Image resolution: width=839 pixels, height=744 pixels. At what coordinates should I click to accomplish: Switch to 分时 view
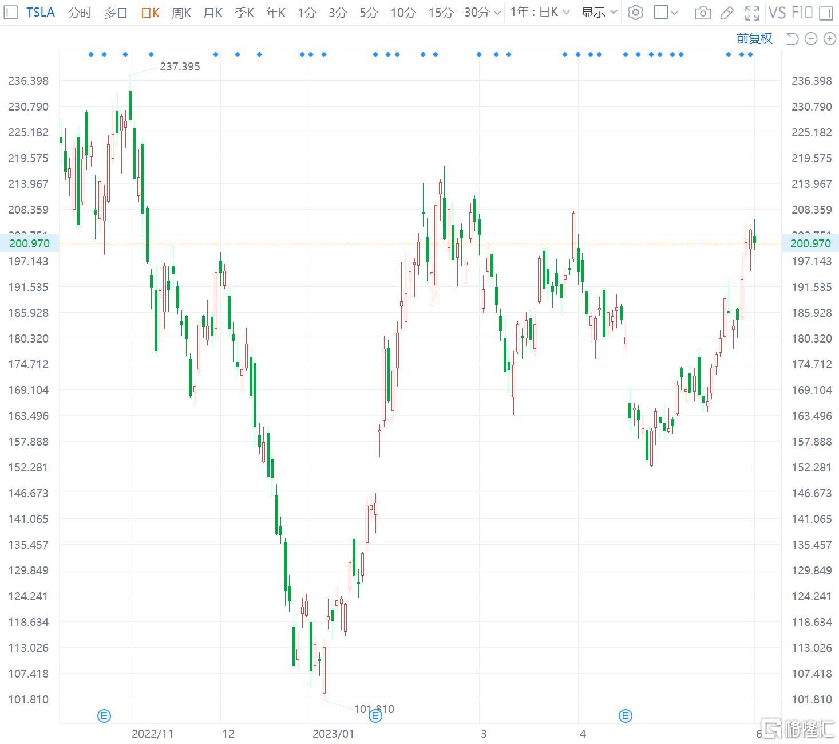coord(80,12)
